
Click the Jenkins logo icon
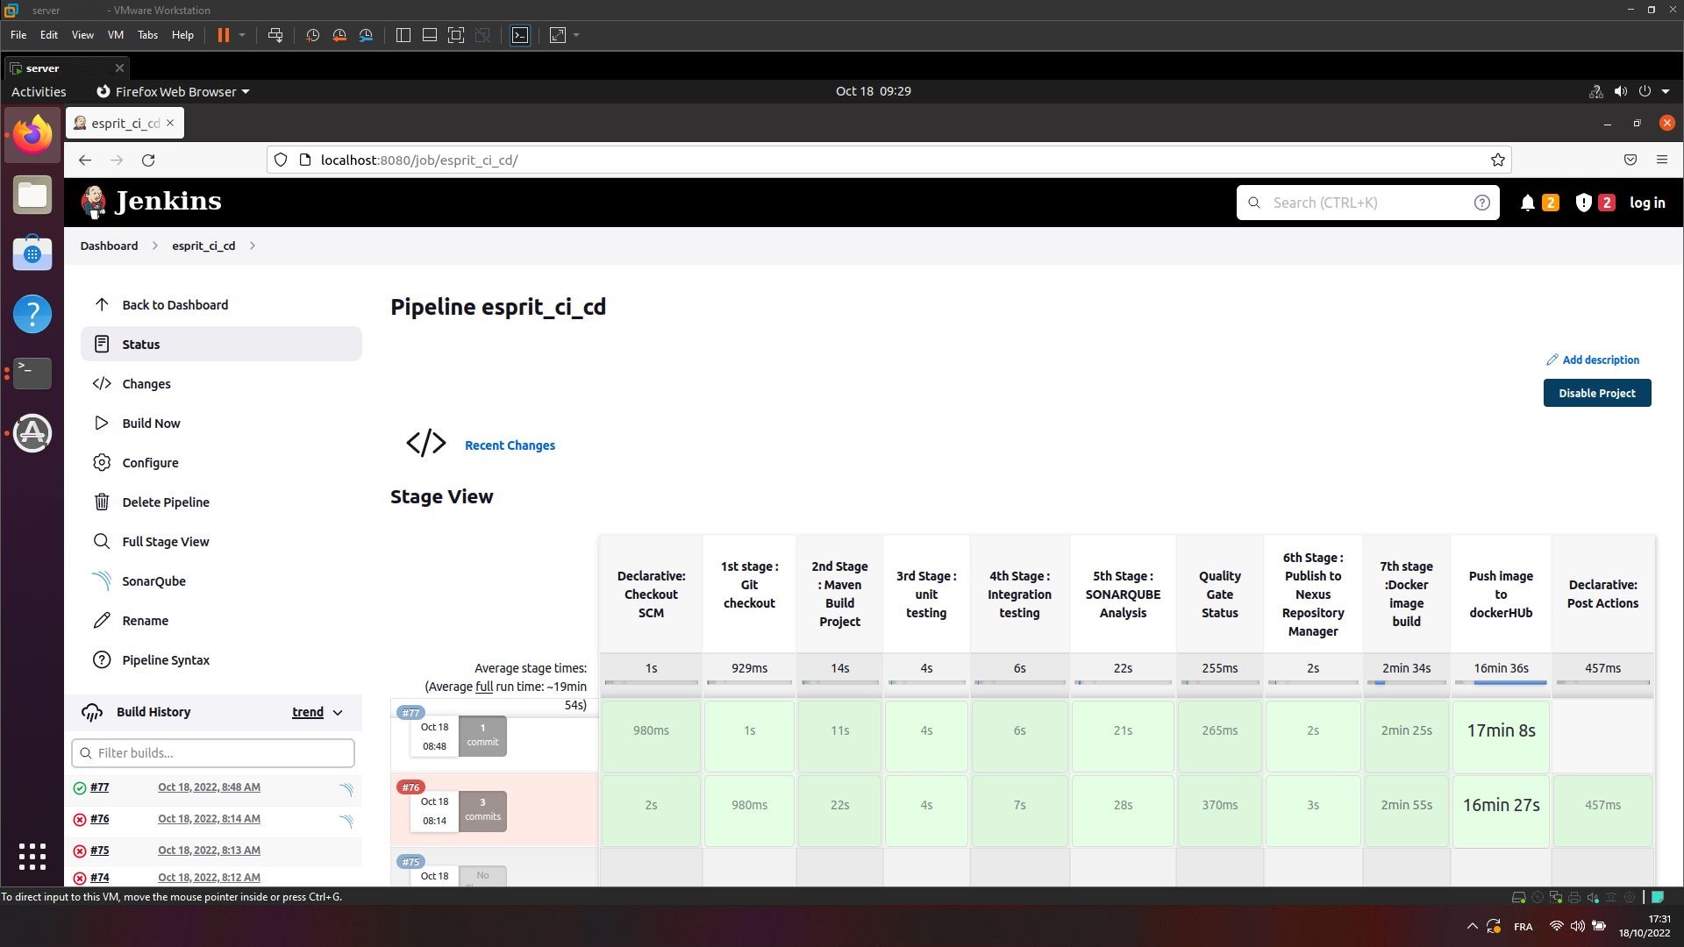coord(93,202)
